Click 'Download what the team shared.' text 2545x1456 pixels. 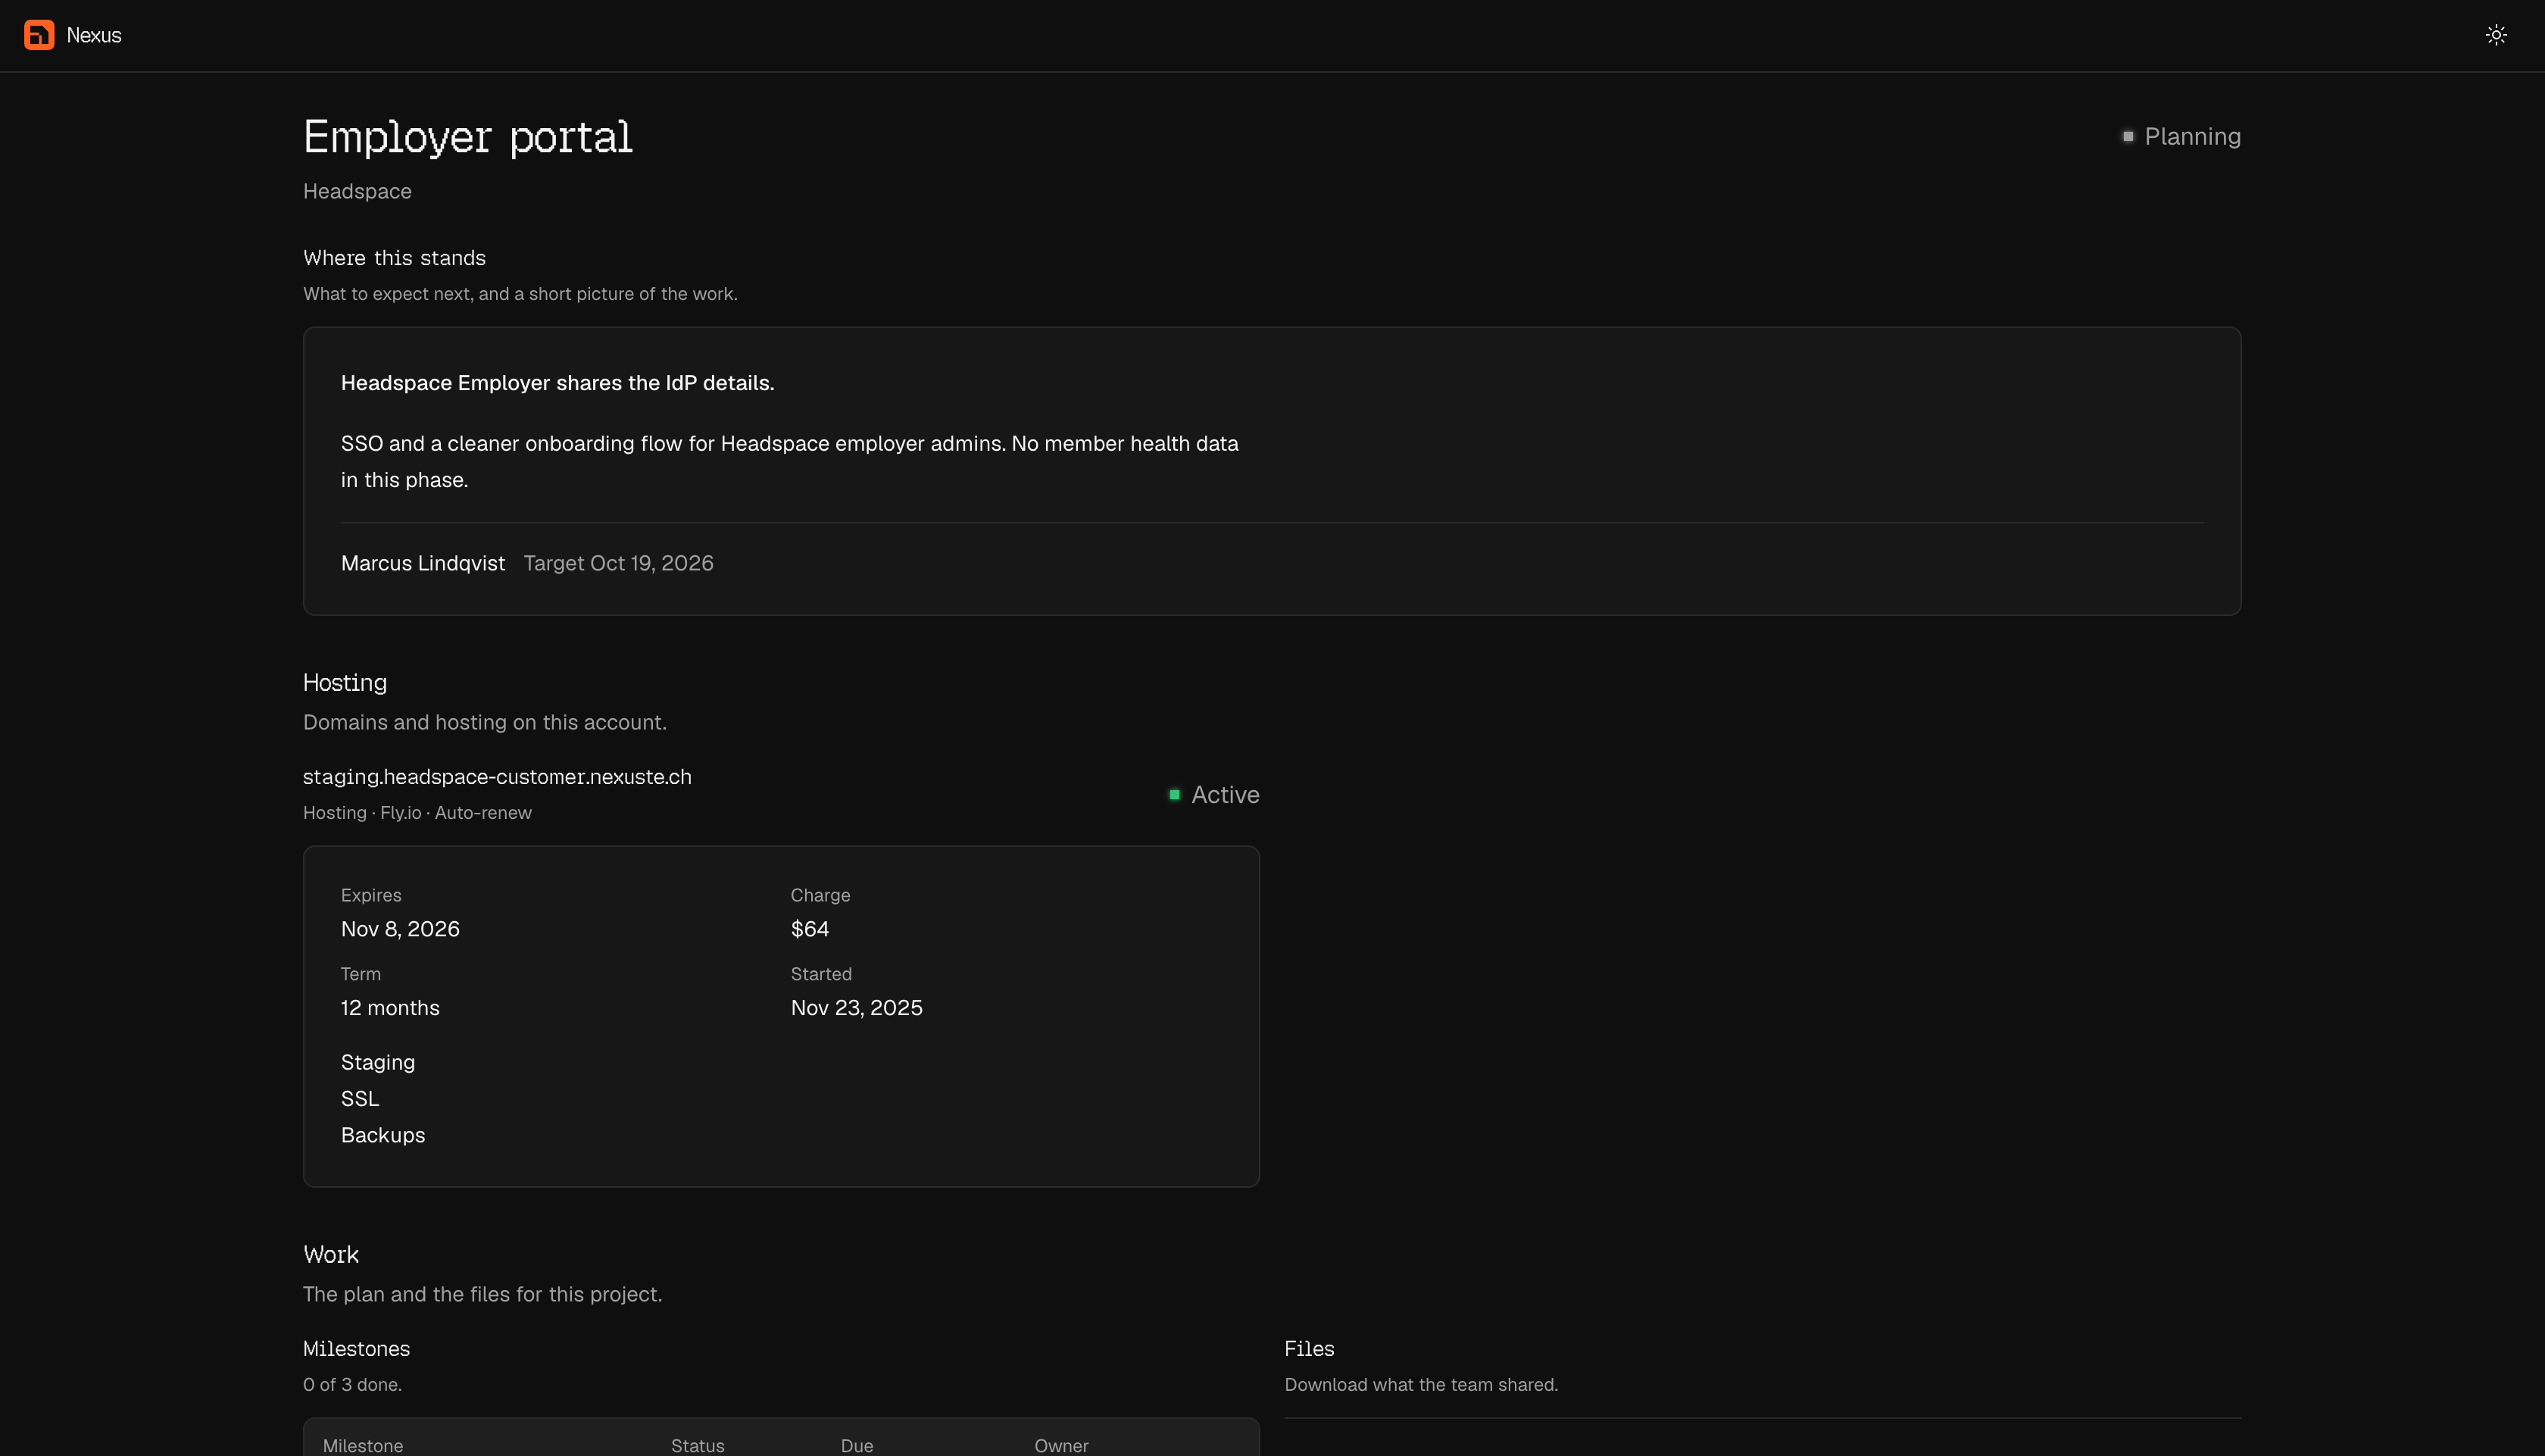1420,1385
